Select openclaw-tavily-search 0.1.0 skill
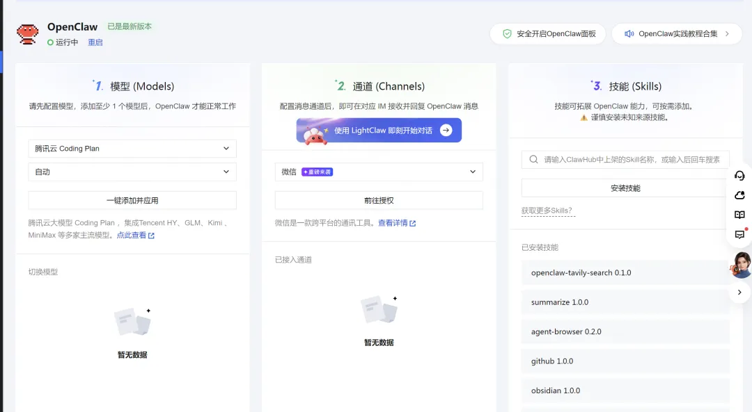The height and width of the screenshot is (412, 752). 625,273
